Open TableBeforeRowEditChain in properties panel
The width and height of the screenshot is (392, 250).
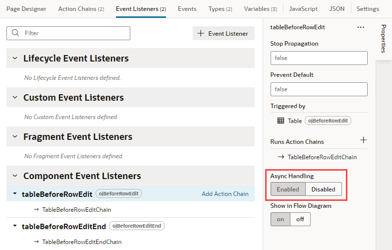tap(322, 157)
